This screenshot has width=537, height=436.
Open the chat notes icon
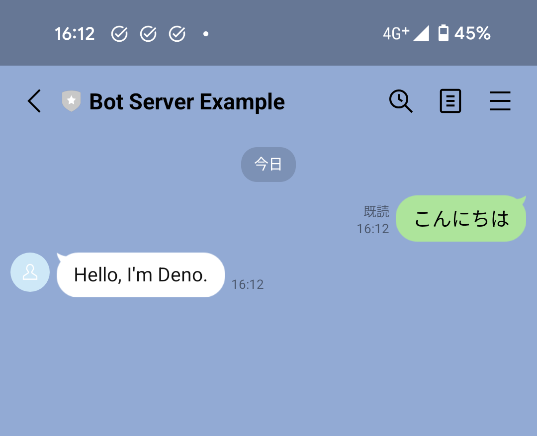click(450, 101)
